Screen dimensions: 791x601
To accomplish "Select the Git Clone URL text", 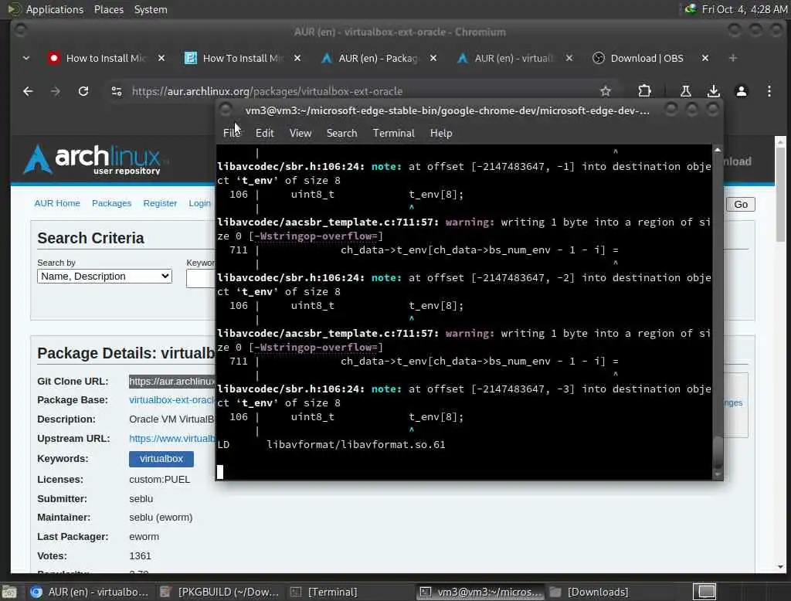I will coord(172,382).
